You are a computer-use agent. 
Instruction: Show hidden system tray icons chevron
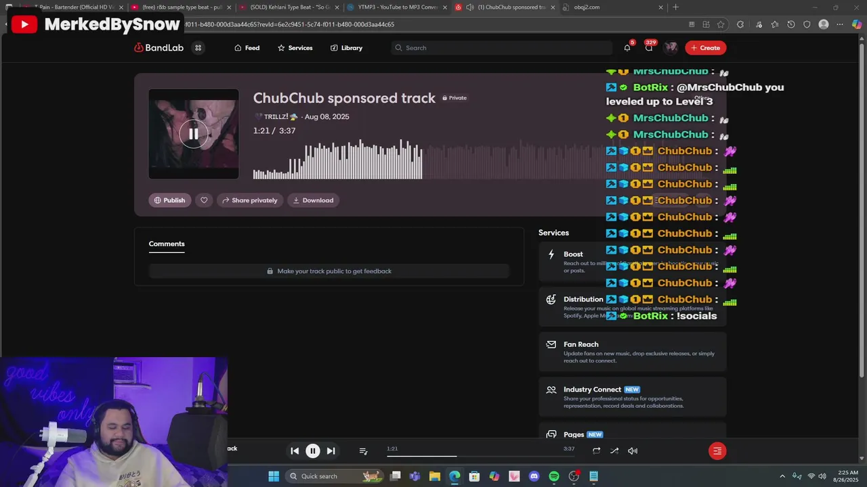tap(782, 476)
